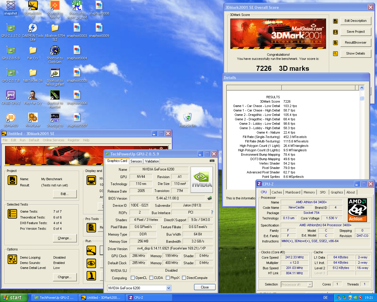
Task: Launch DAEMON Tools Lite shortcut
Action: pos(33,32)
